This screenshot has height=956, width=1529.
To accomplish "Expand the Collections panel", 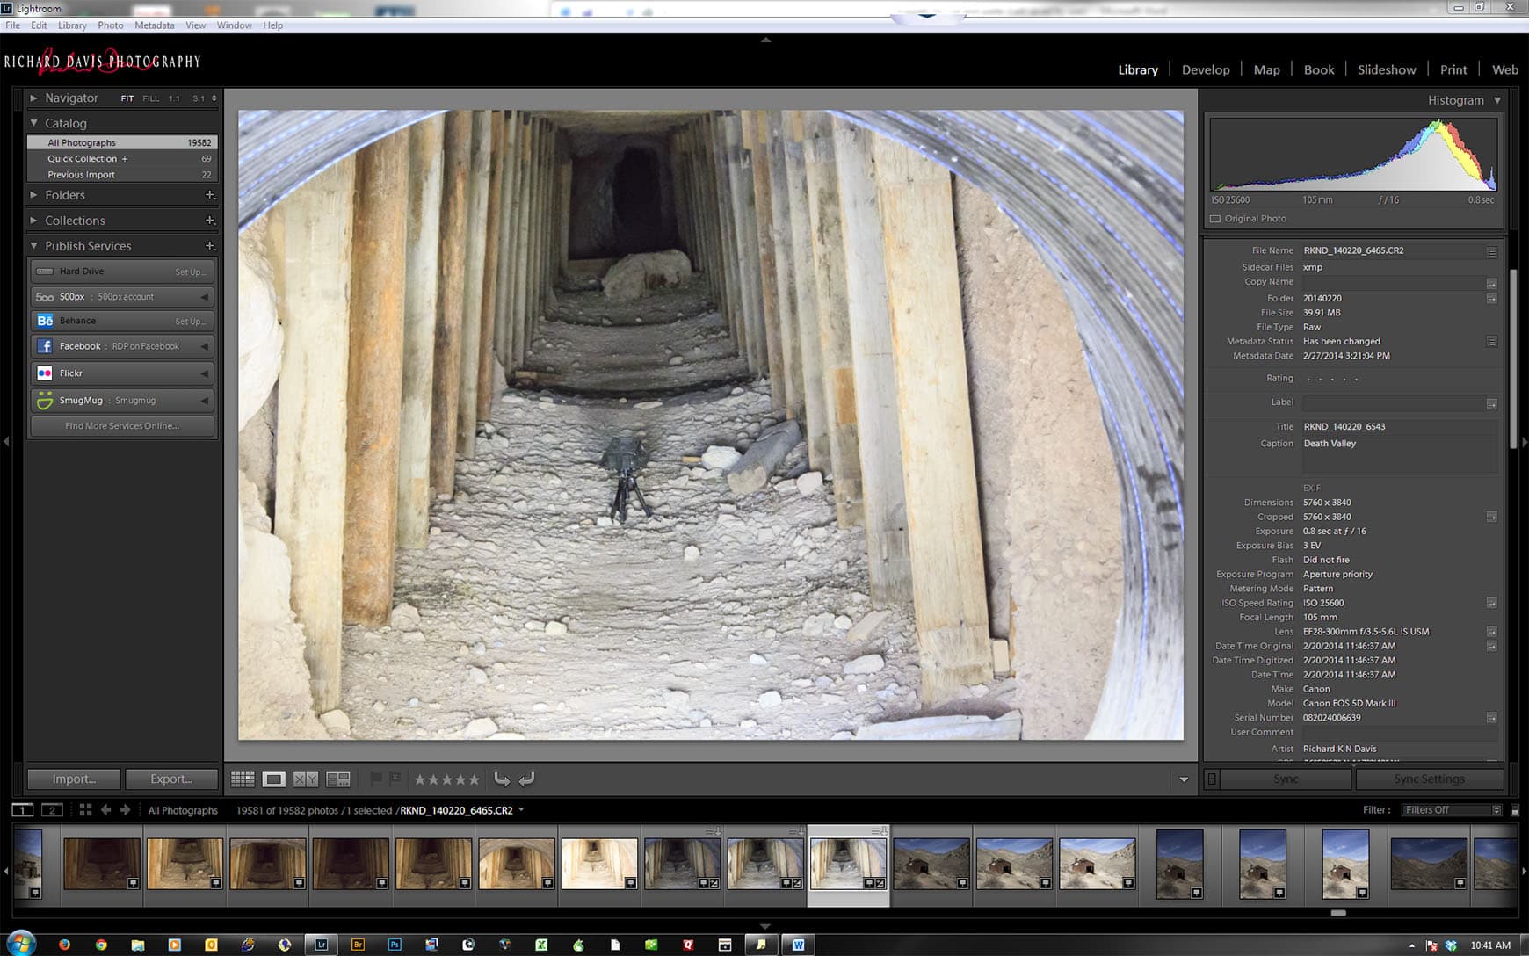I will pyautogui.click(x=33, y=221).
